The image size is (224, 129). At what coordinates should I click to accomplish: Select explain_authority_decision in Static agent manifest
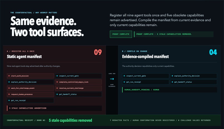(x=30, y=82)
